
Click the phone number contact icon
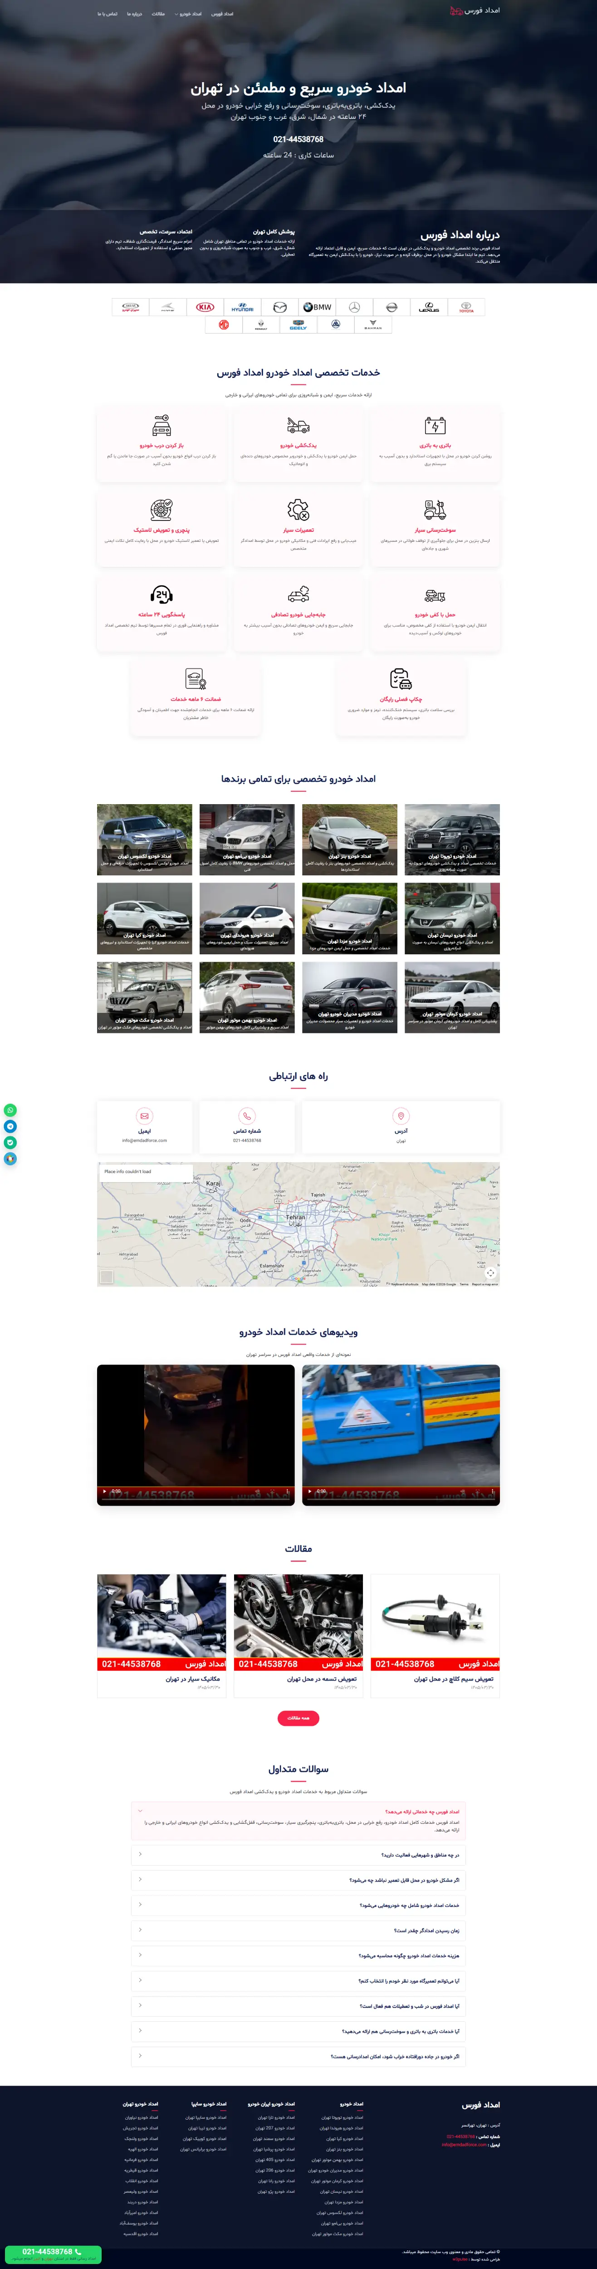click(247, 1115)
